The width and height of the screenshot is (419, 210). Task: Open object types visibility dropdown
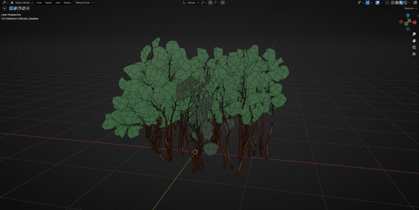[361, 2]
